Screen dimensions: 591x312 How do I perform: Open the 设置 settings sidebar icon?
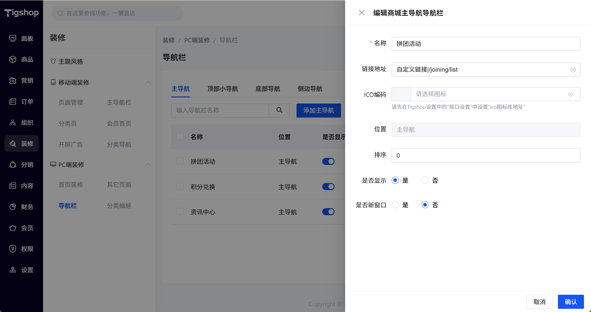[13, 270]
